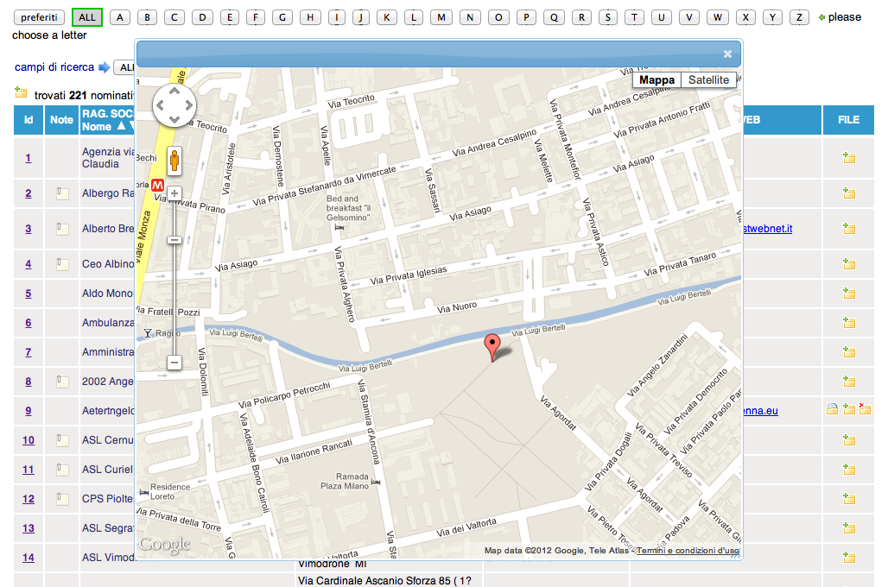Open the preferiti filter
Screen dimensions: 888x587
[39, 17]
